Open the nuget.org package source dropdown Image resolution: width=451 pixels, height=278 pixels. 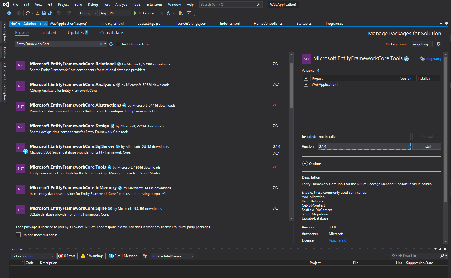pos(422,44)
